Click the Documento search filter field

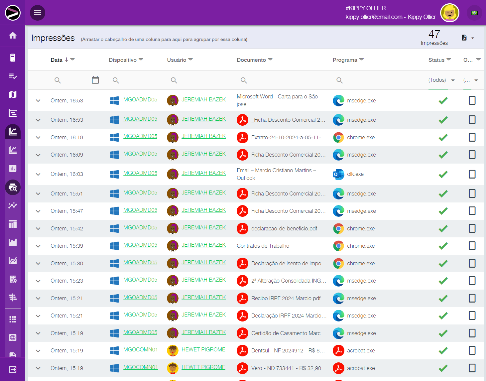click(283, 80)
